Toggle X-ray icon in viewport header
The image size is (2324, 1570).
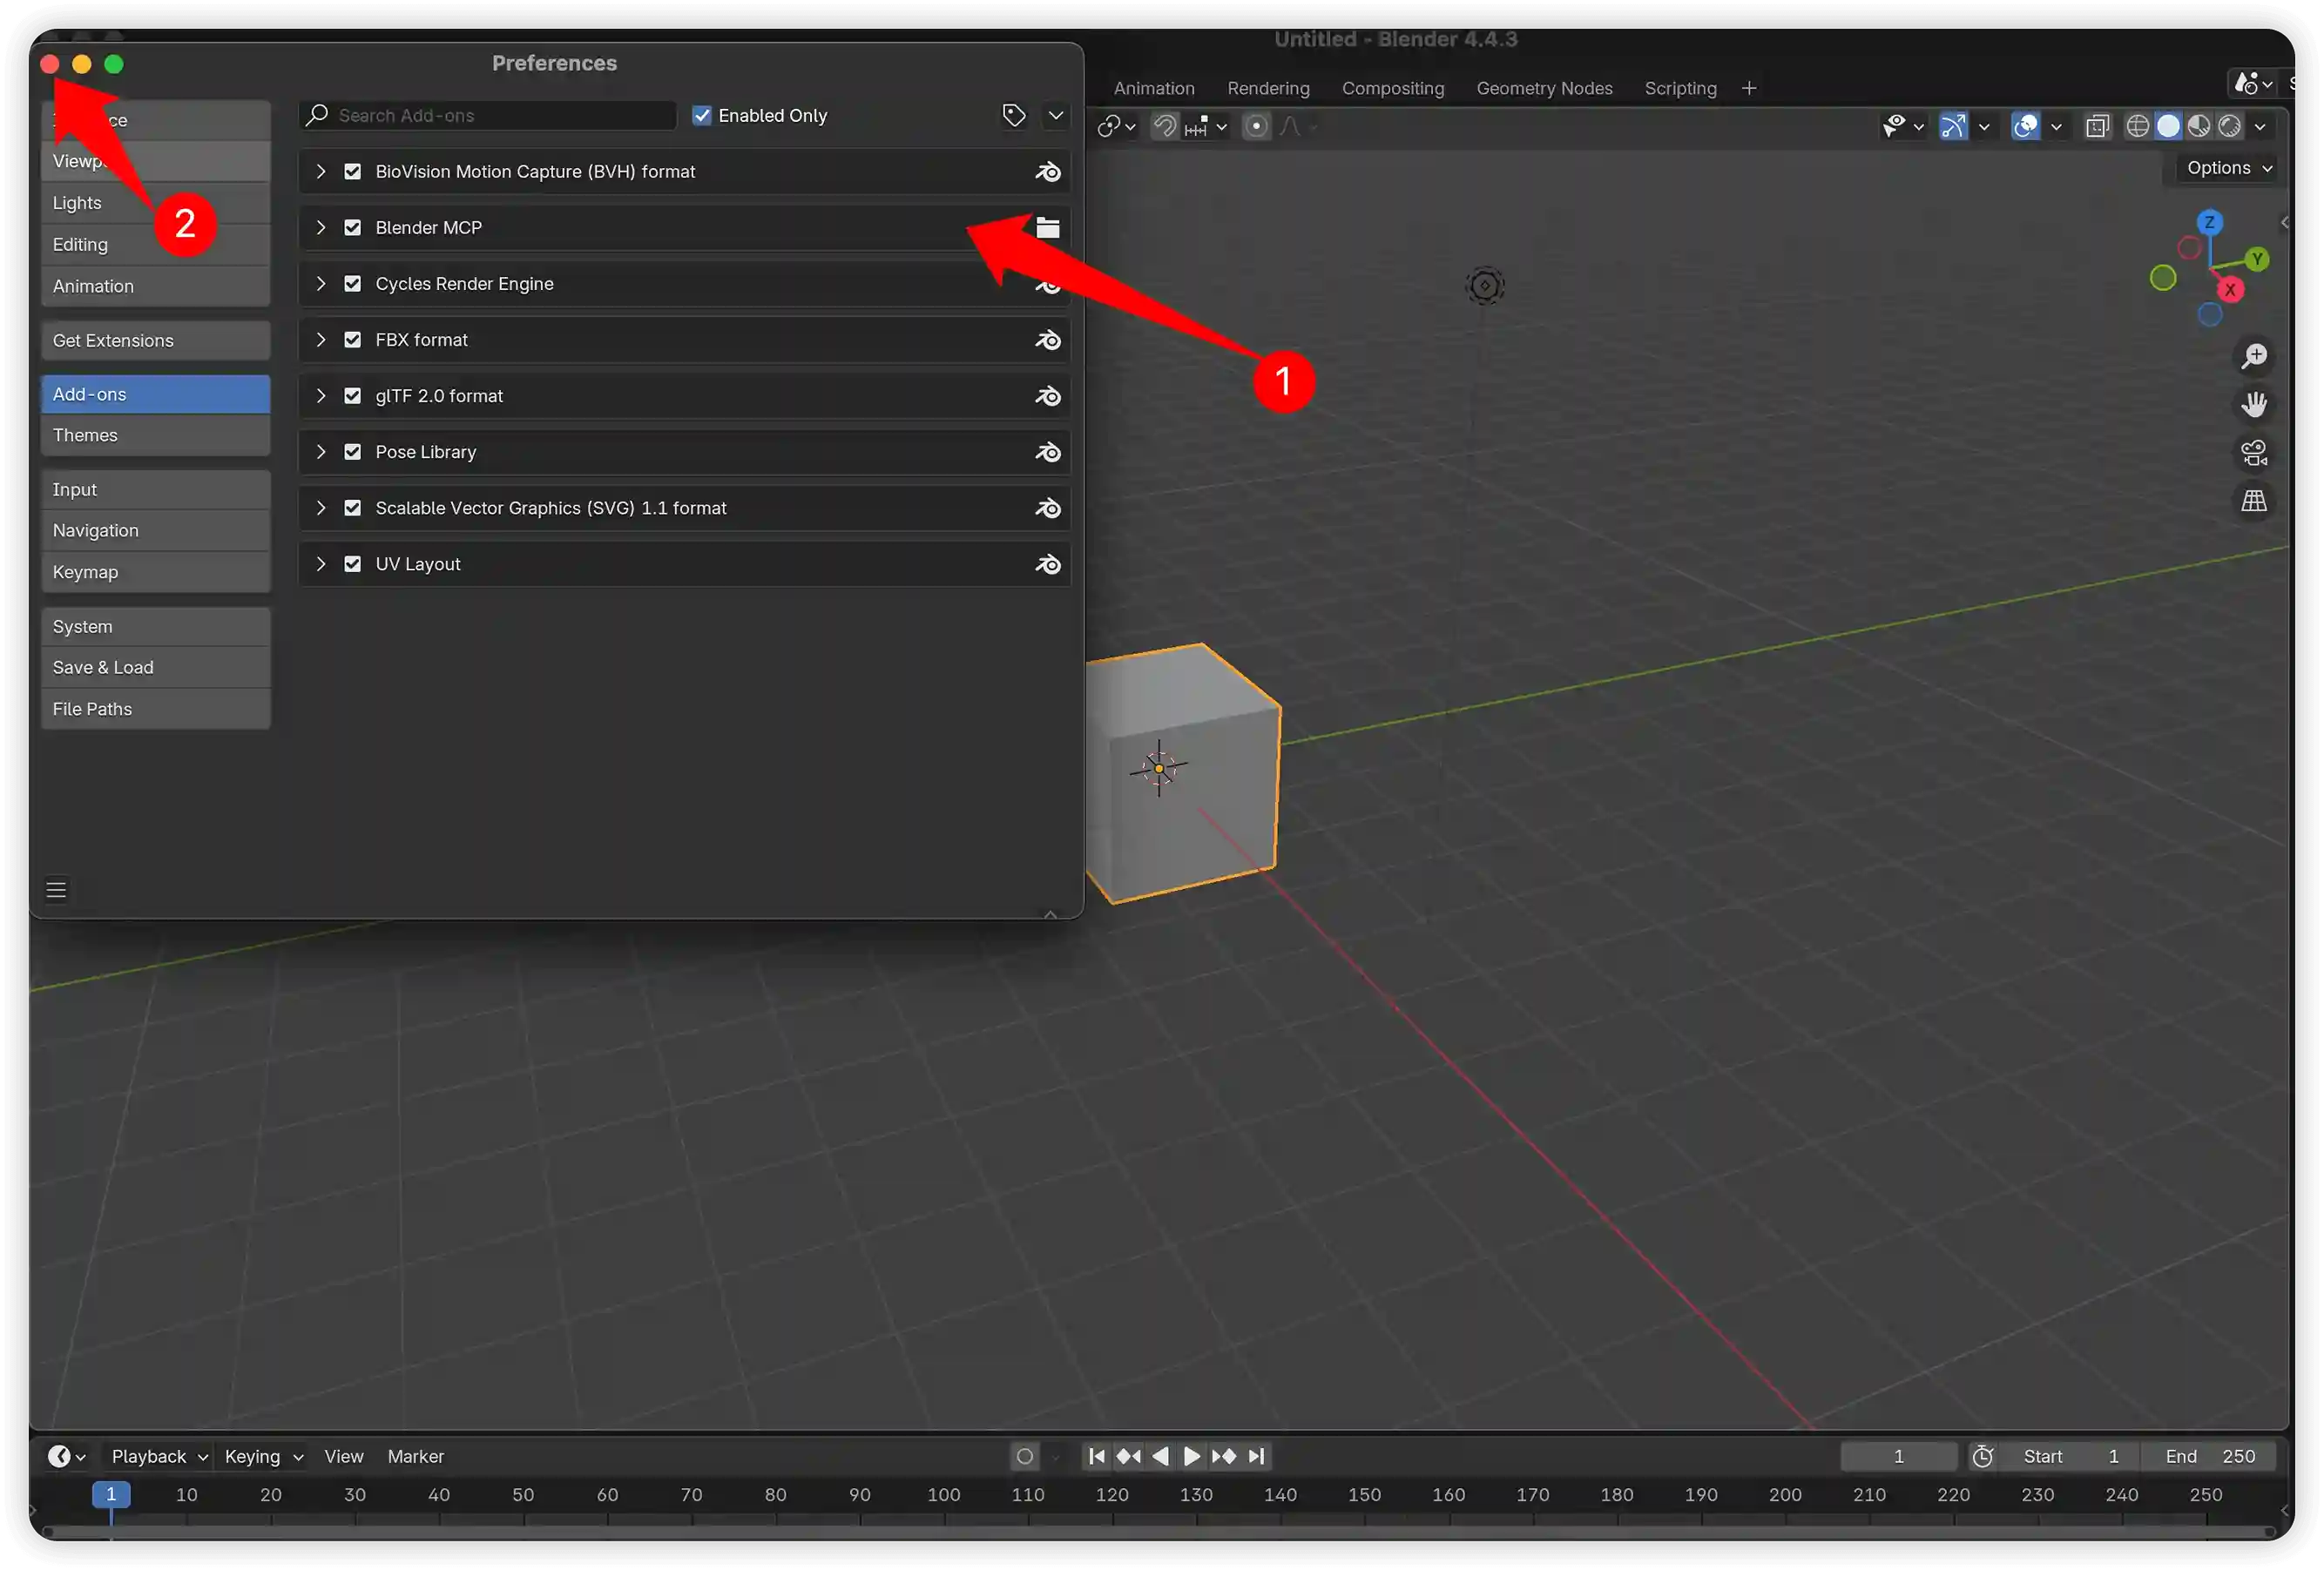(x=2097, y=127)
